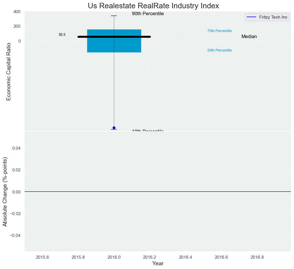Image resolution: width=294 pixels, height=269 pixels.
Task: Click the green 90th percentile whisker cap
Action: (x=114, y=16)
